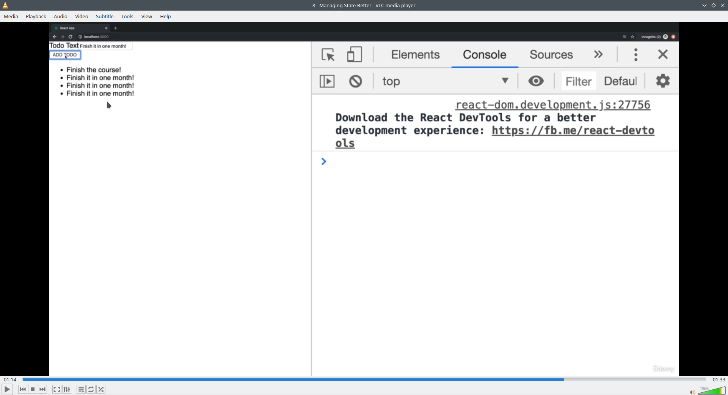Open react-dom.development.js:27756 source link
This screenshot has width=728, height=395.
[x=553, y=105]
